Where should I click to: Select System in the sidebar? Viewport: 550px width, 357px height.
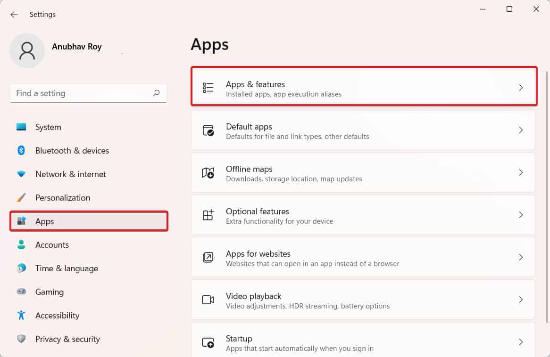pyautogui.click(x=48, y=127)
